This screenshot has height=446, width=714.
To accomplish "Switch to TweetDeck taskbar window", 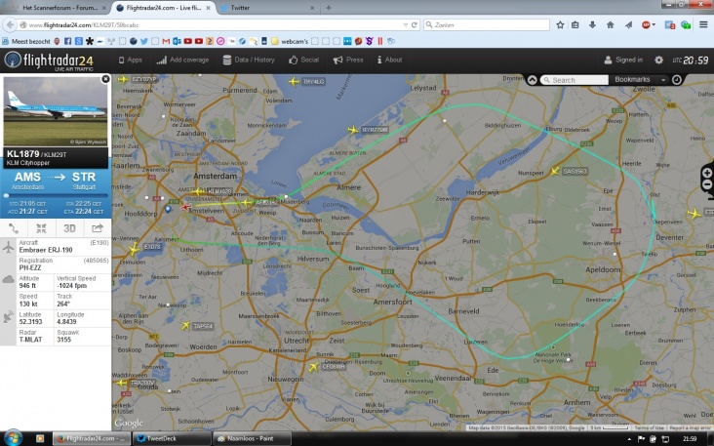I will 172,438.
